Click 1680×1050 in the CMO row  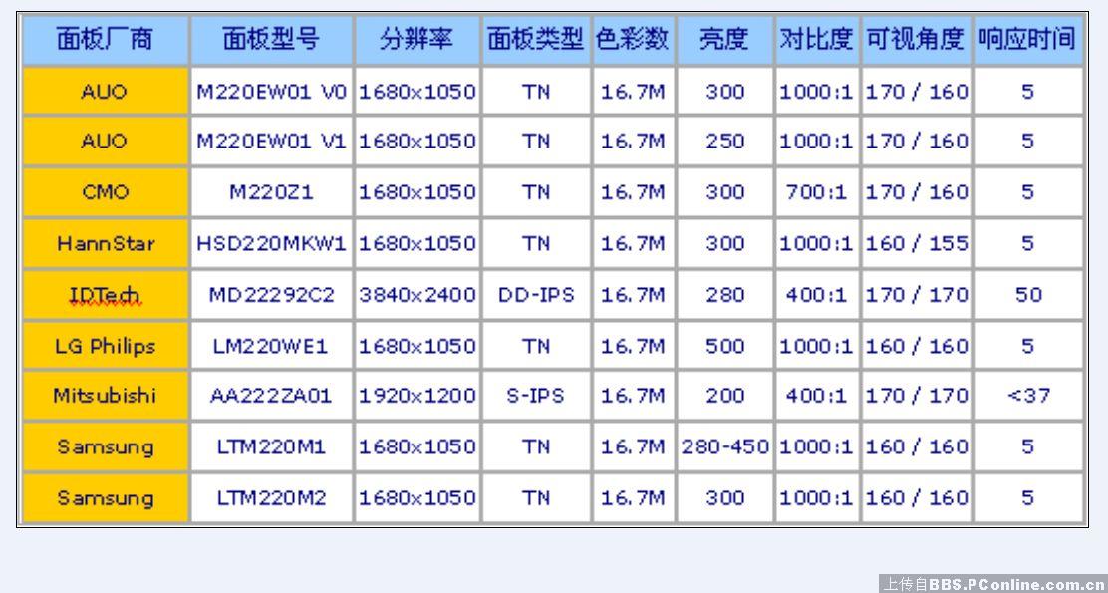[x=416, y=192]
